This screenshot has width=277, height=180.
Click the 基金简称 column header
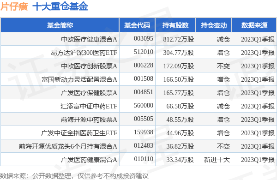click(x=60, y=25)
